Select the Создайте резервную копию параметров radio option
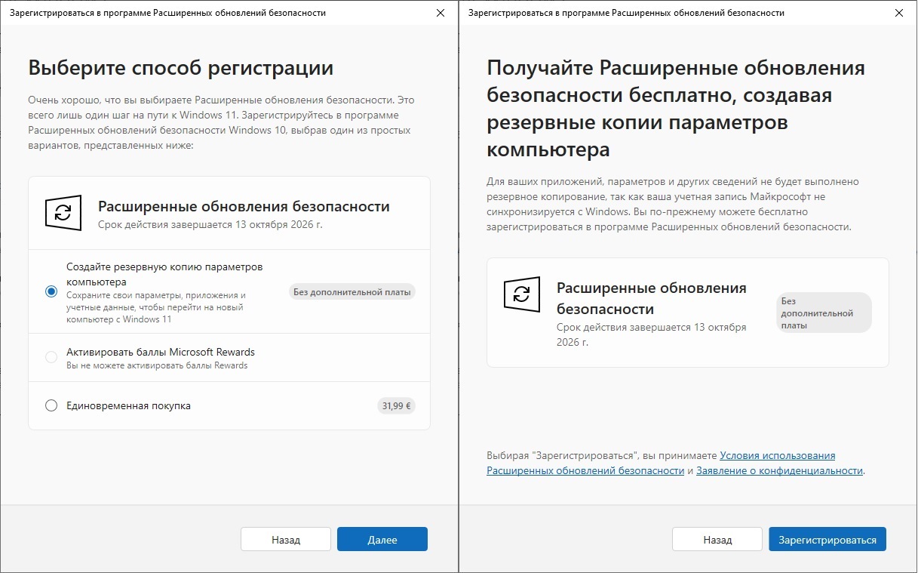The image size is (918, 573). (51, 291)
